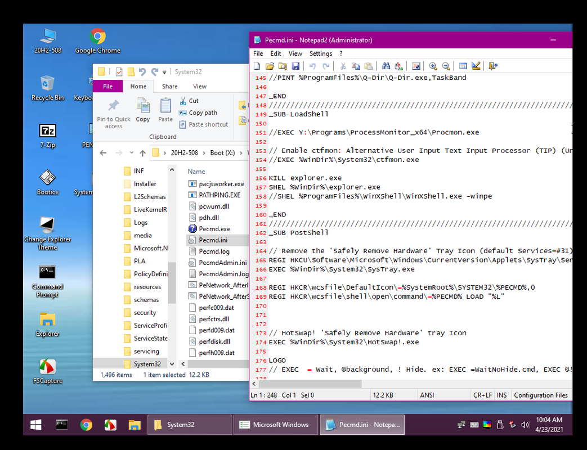
Task: Toggle word wrap icon in Notepad2 toolbar
Action: pos(416,66)
